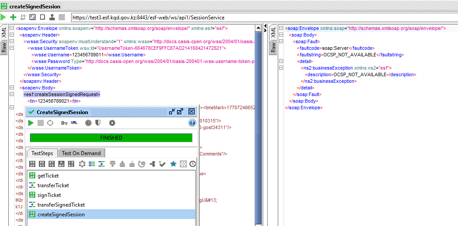
Task: Open test case options gear icon
Action: coord(112,123)
